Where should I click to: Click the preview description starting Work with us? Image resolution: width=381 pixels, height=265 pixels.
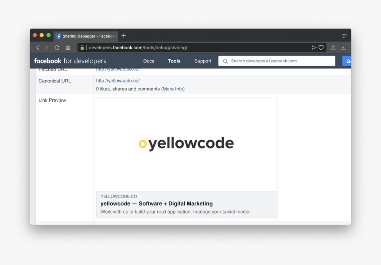coord(177,212)
